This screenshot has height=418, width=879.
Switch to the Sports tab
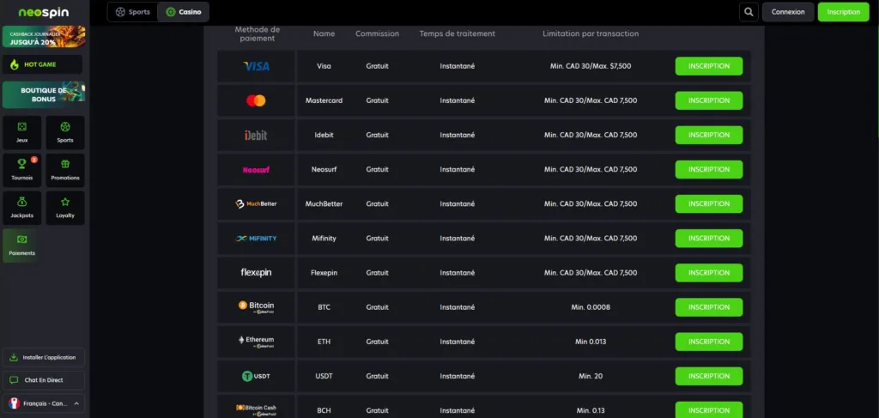(x=132, y=12)
